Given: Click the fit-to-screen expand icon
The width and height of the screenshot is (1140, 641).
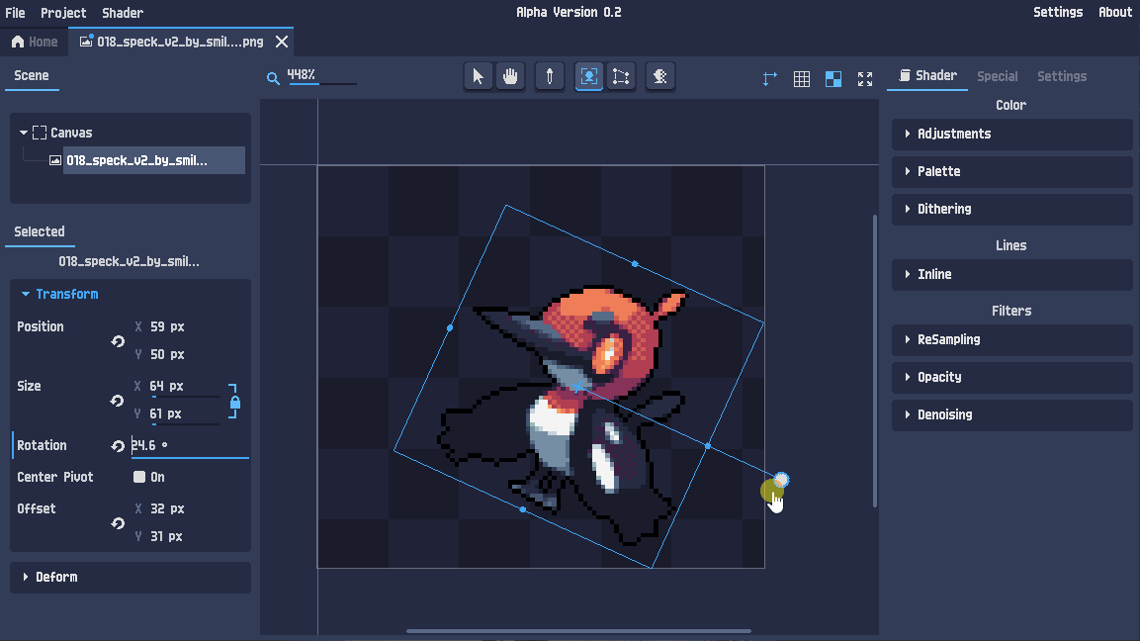Looking at the screenshot, I should 865,78.
